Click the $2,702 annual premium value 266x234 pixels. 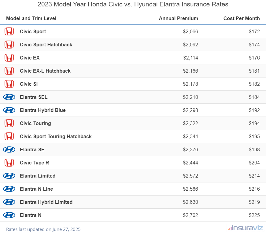click(190, 215)
